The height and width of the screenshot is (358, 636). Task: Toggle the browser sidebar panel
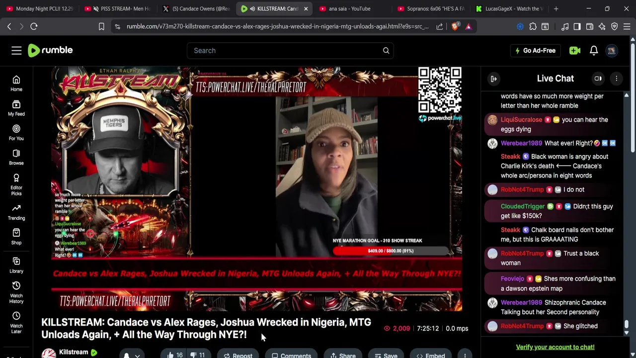point(577,26)
